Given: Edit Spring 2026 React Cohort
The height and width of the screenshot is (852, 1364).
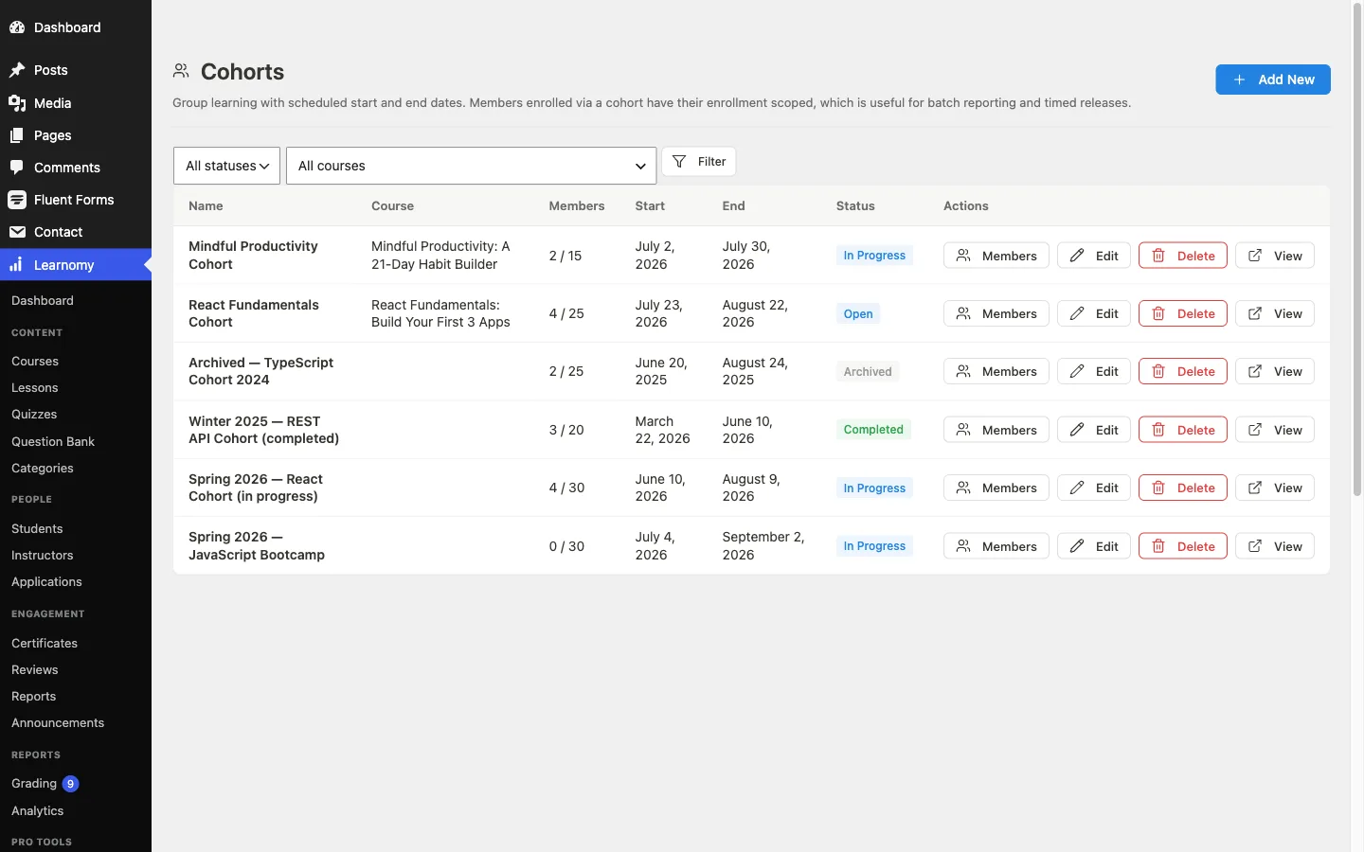Looking at the screenshot, I should coord(1094,488).
